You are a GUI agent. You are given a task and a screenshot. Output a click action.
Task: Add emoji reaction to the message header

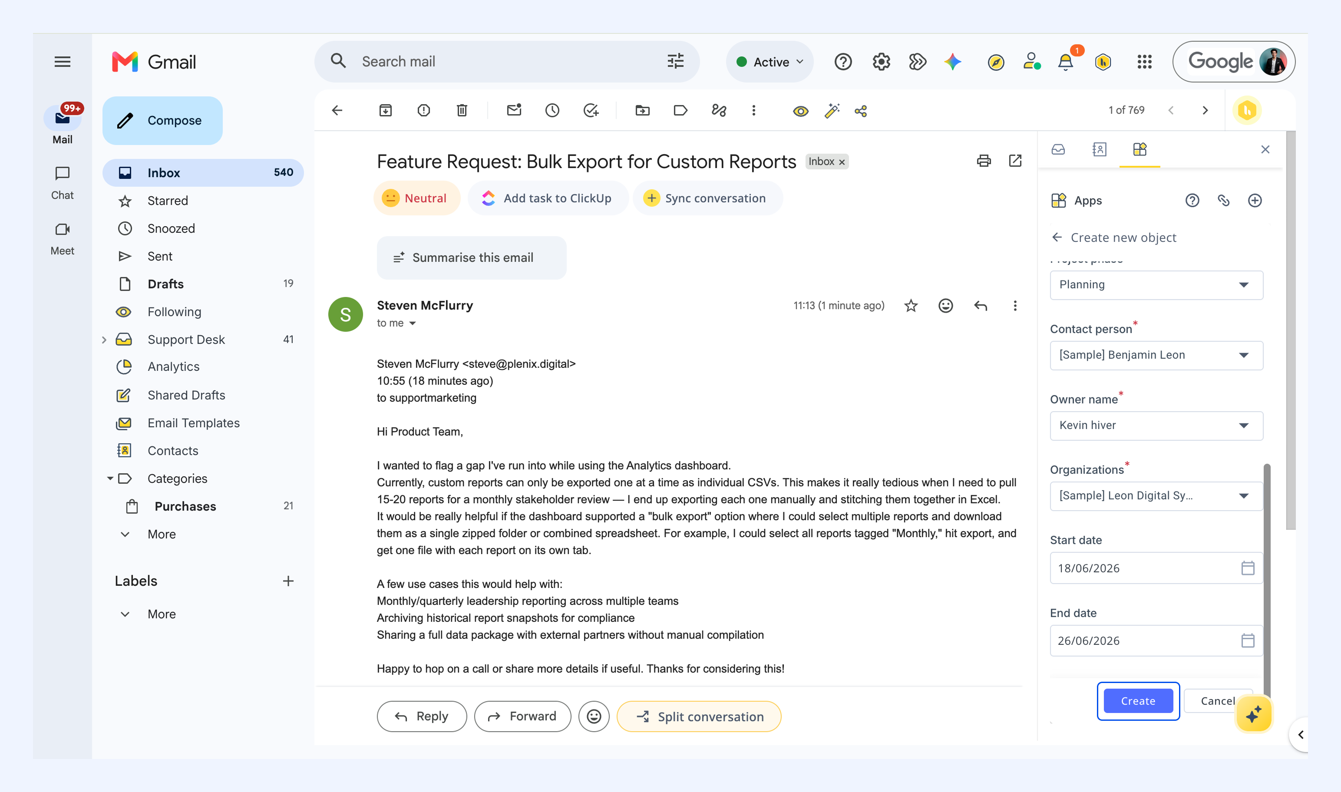point(945,306)
